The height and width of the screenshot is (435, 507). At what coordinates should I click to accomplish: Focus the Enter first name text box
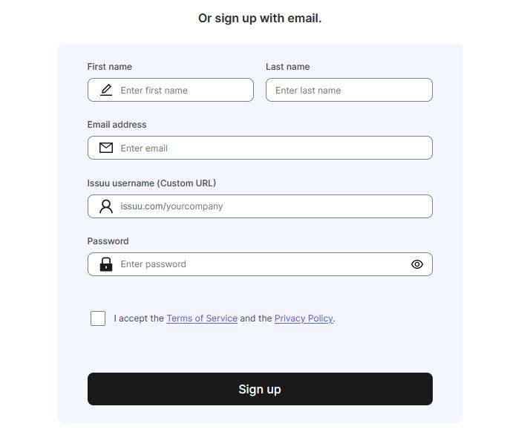(171, 90)
